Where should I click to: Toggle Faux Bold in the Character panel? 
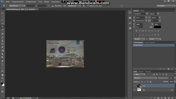(137, 31)
